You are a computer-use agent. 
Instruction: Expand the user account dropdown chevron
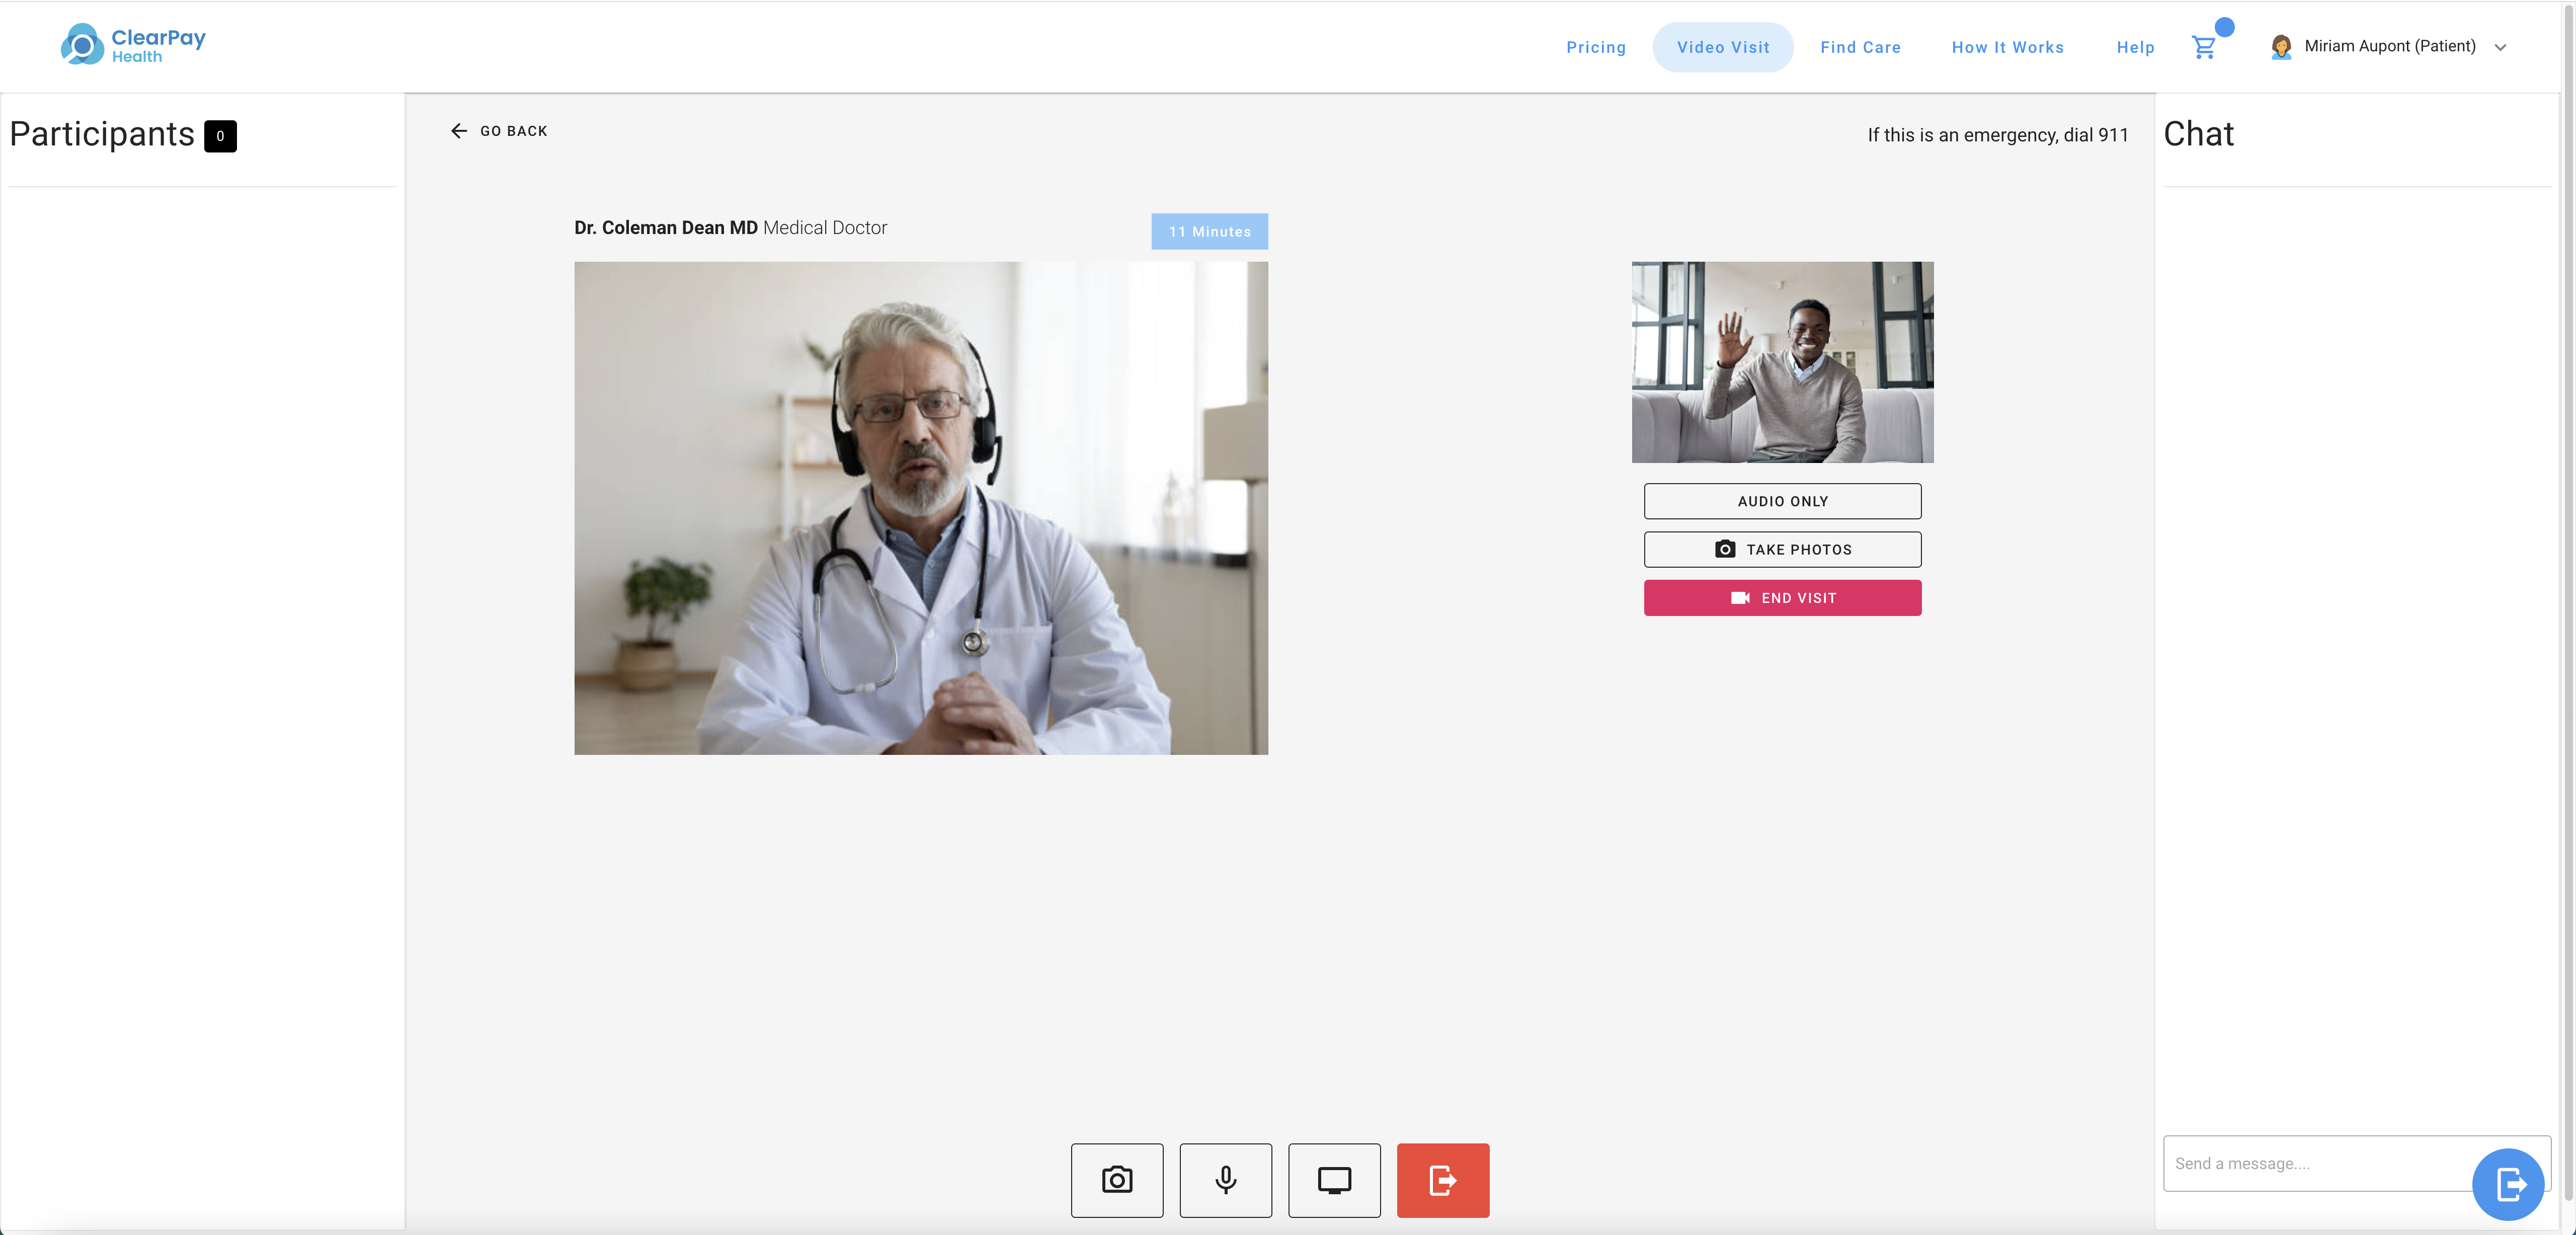[2499, 47]
